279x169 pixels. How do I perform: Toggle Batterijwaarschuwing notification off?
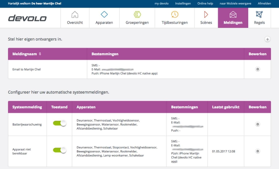click(60, 123)
